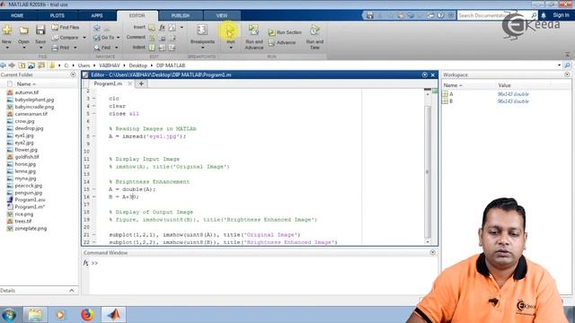Click the search folder magnifier at address bar end

pos(567,65)
